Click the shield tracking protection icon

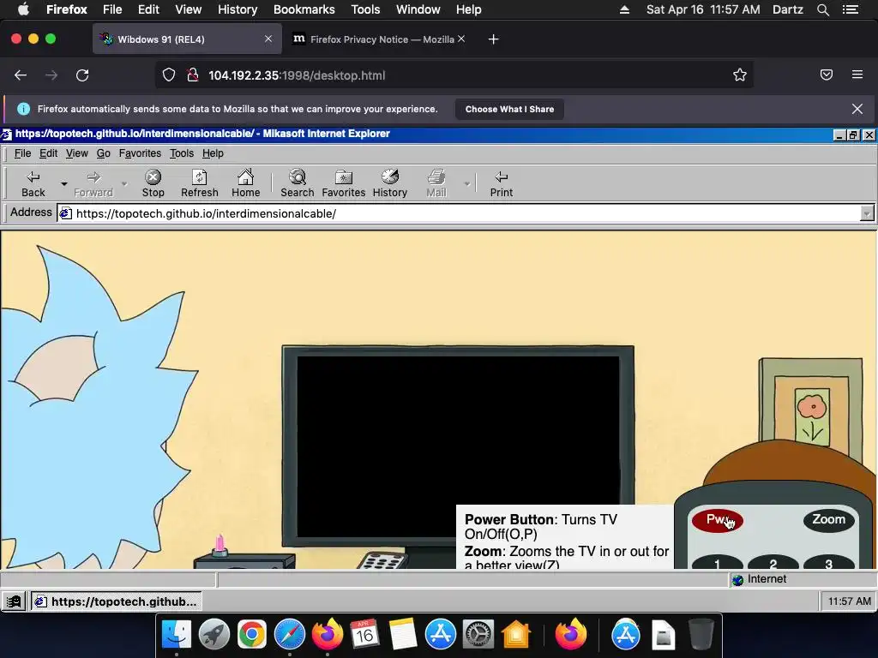pos(169,75)
